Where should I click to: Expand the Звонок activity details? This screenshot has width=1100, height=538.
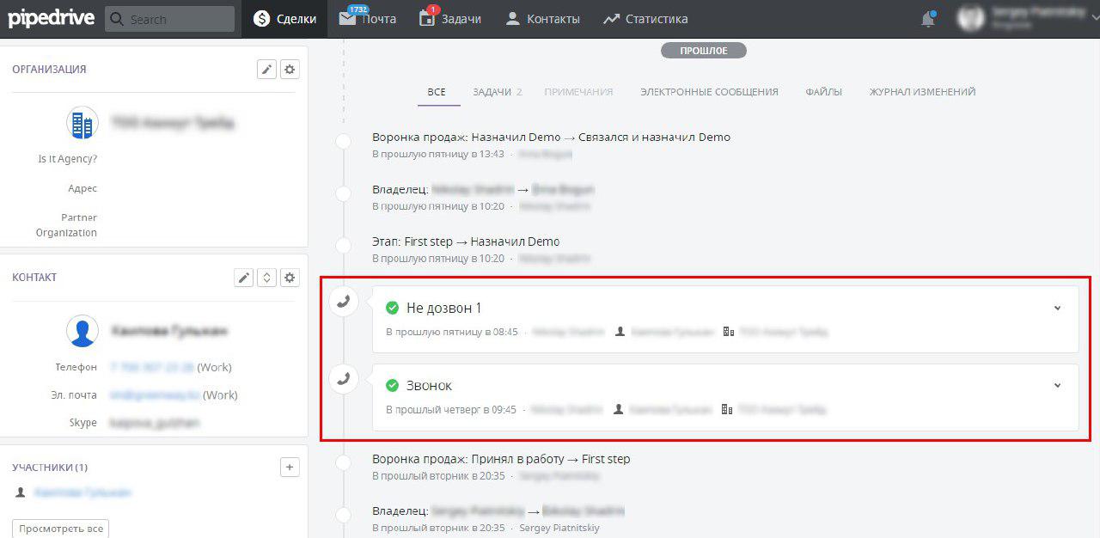pos(1057,384)
